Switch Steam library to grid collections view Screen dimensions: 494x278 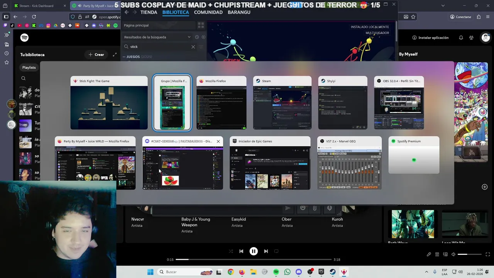(x=201, y=25)
